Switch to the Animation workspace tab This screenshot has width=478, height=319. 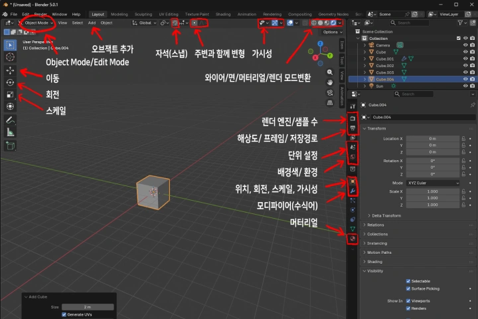[x=246, y=15]
